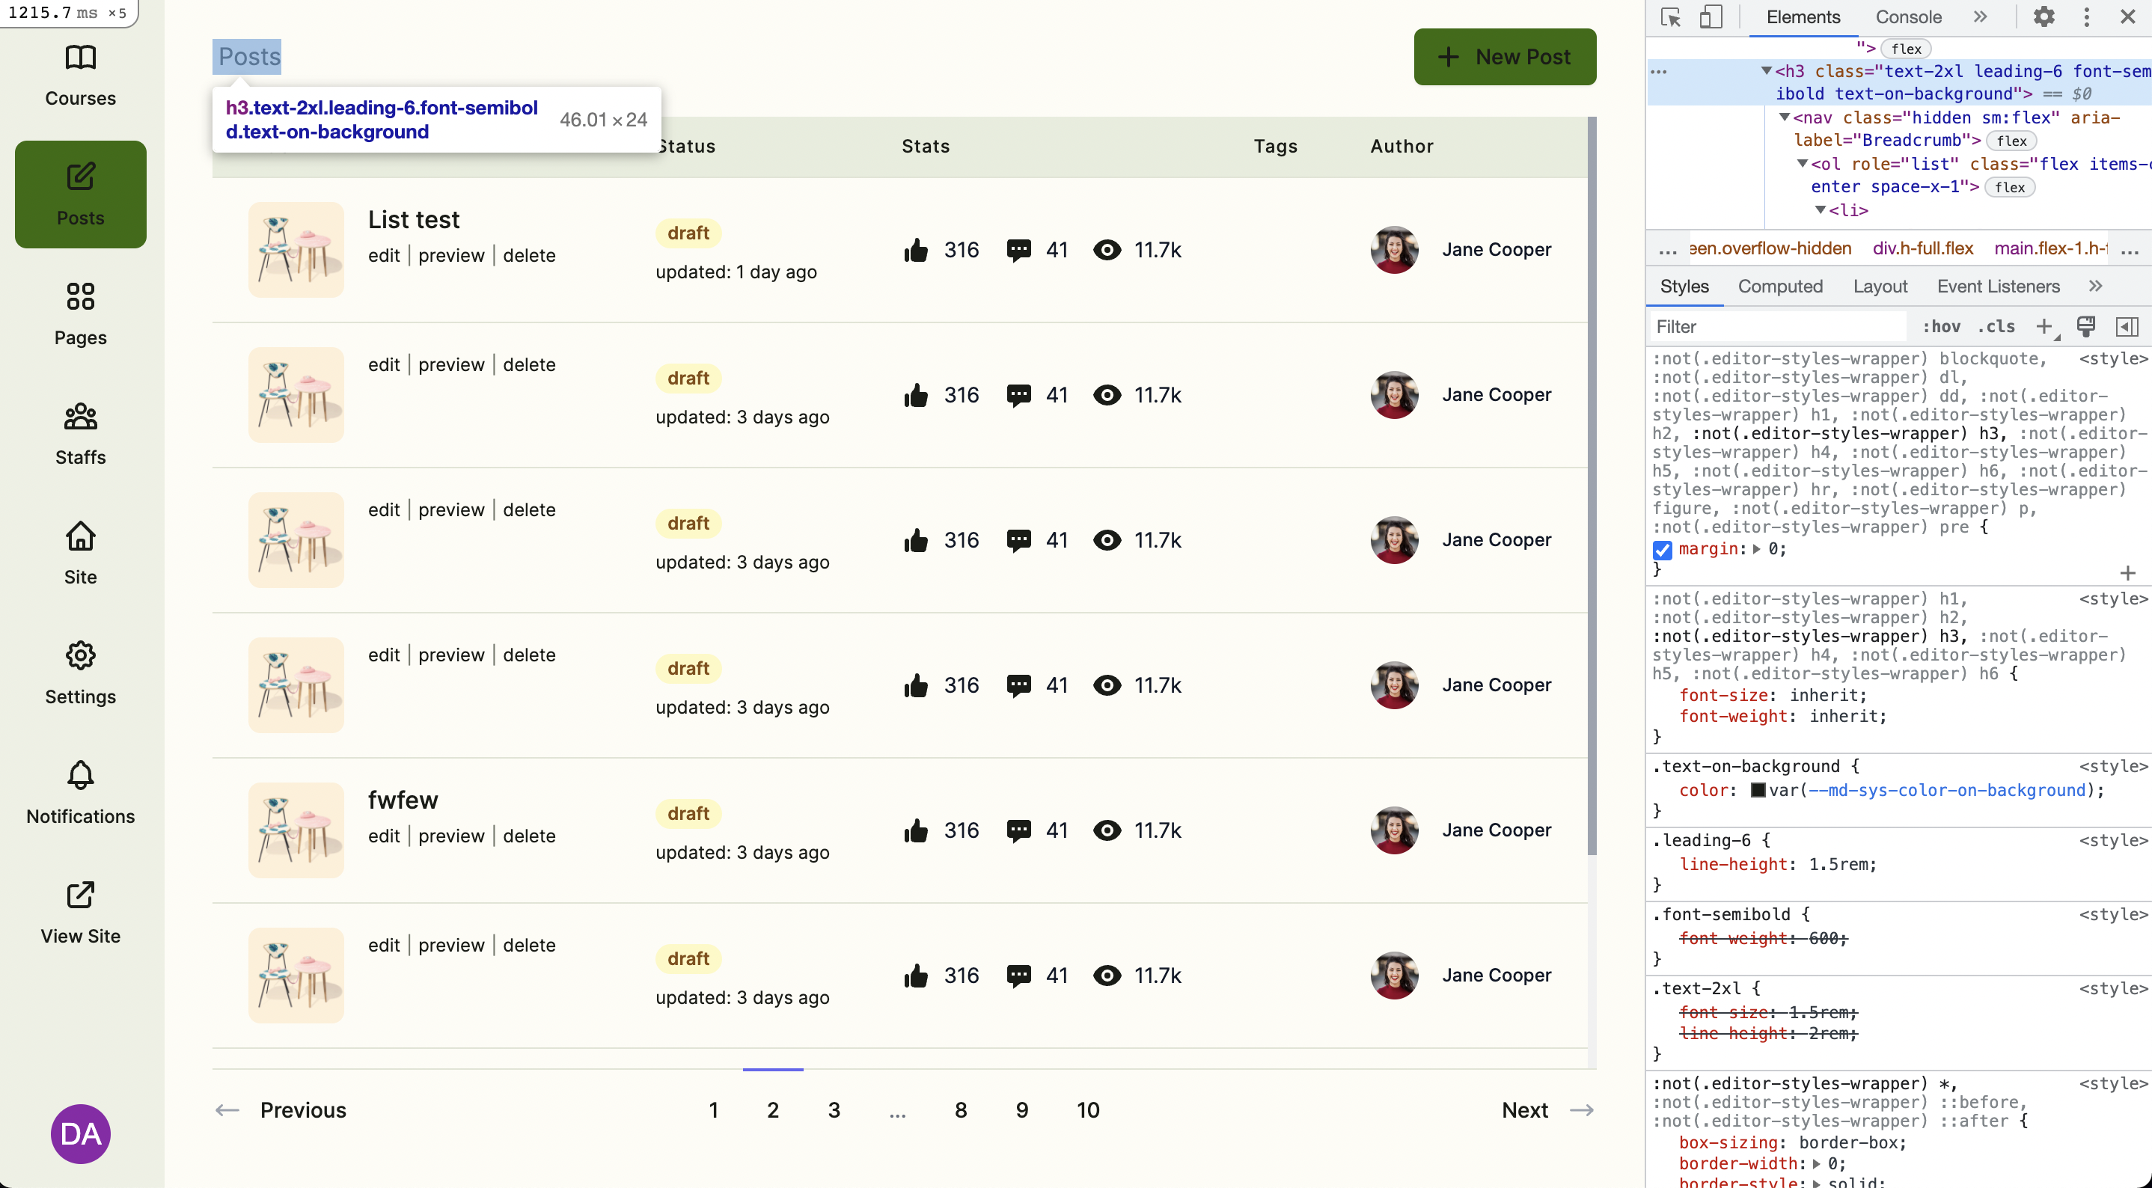
Task: Open the Computed tab in DevTools
Action: point(1780,286)
